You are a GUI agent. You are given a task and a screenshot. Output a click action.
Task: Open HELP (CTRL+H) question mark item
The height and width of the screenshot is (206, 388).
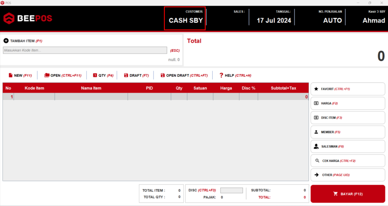click(x=235, y=75)
